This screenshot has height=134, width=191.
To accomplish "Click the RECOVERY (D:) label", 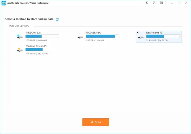I will 93,33.
